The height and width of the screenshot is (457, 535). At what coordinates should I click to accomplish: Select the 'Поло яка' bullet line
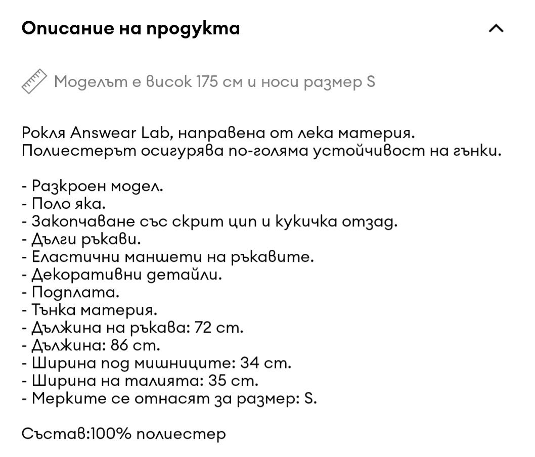pyautogui.click(x=64, y=204)
